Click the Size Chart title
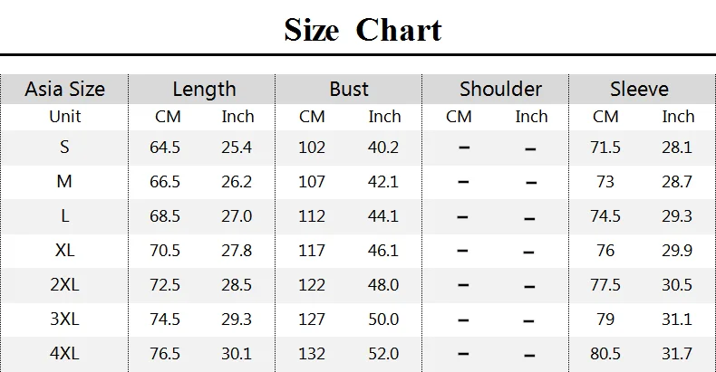 click(363, 31)
